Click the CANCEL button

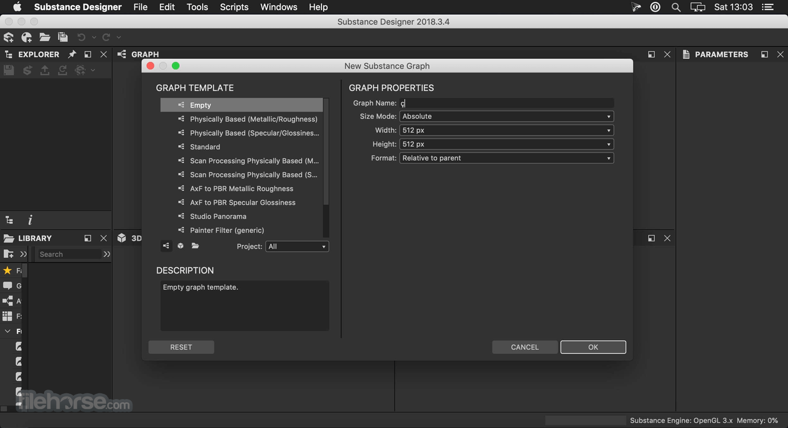point(525,347)
